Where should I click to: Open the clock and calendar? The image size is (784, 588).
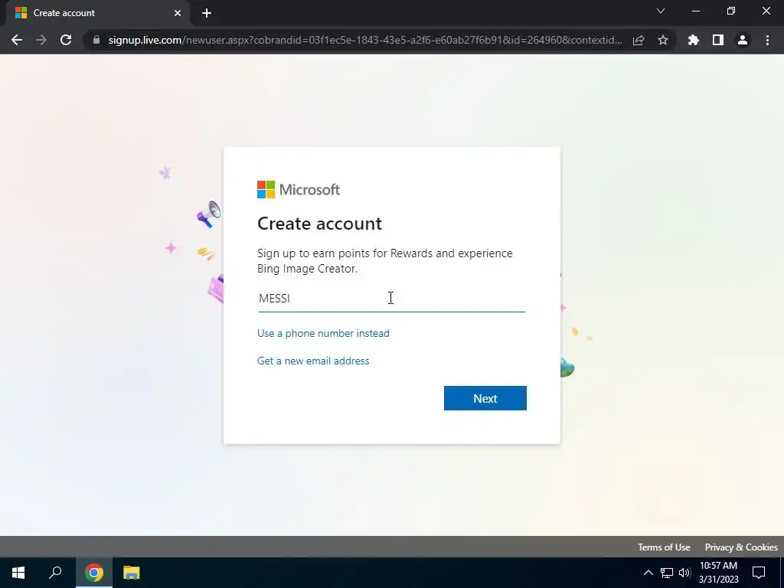[718, 573]
